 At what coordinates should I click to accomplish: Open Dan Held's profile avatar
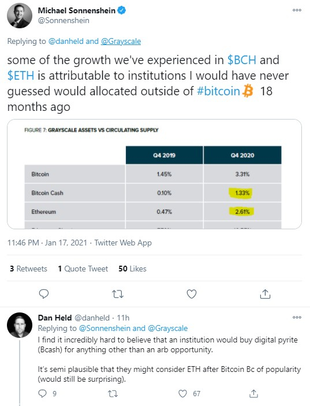pos(20,325)
